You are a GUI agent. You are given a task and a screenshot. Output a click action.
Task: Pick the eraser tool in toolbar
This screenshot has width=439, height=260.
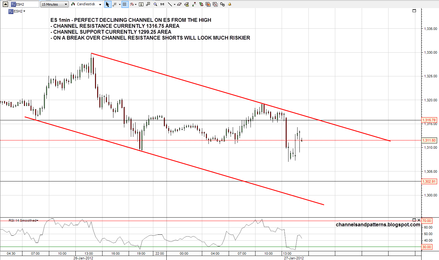click(x=179, y=4)
